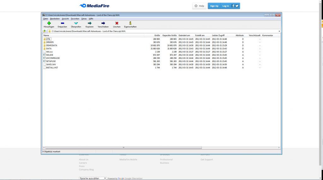Click the Help button
This screenshot has height=180, width=323.
click(x=199, y=6)
